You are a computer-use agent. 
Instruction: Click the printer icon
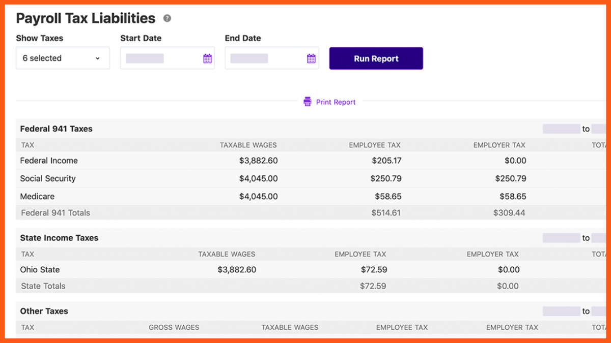coord(308,102)
